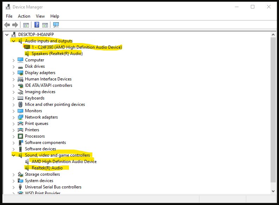The height and width of the screenshot is (205, 279).
Task: Select 1 - C24F390 (AMD High Definition Audio Device)
Action: point(77,47)
